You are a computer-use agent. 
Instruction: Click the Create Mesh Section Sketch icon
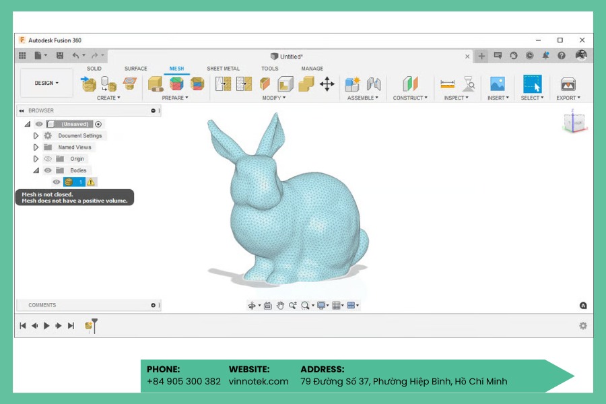(129, 83)
